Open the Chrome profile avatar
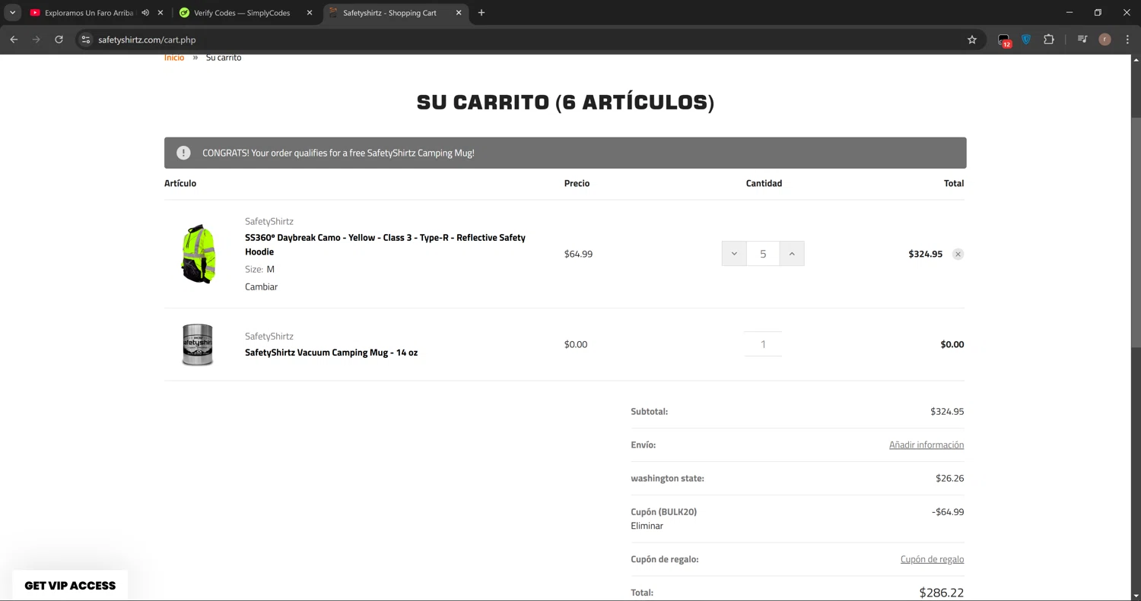1141x601 pixels. [1104, 40]
